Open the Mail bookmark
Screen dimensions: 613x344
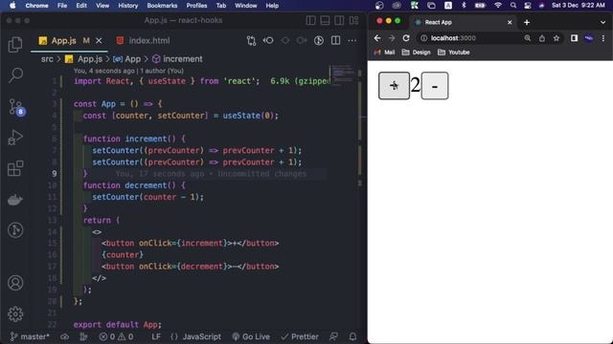click(384, 53)
